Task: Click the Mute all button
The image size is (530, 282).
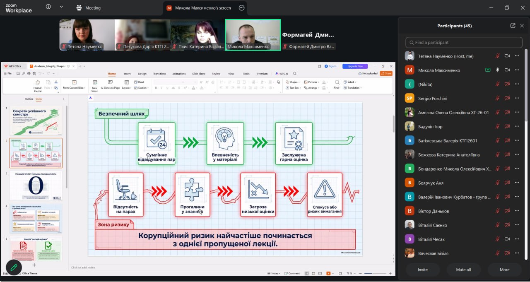Action: coord(463,270)
